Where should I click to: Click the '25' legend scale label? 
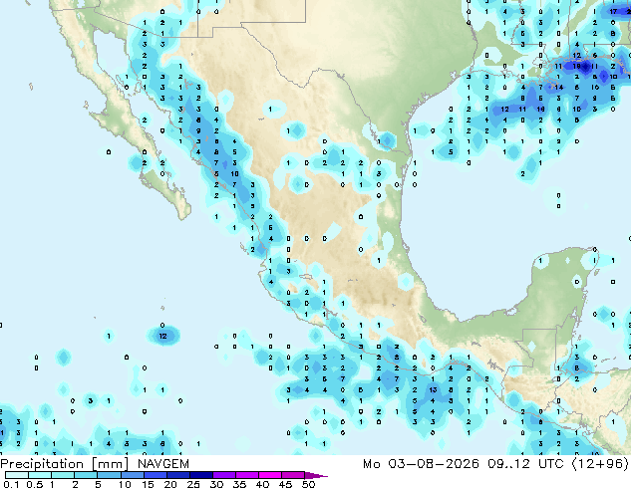[x=193, y=484]
